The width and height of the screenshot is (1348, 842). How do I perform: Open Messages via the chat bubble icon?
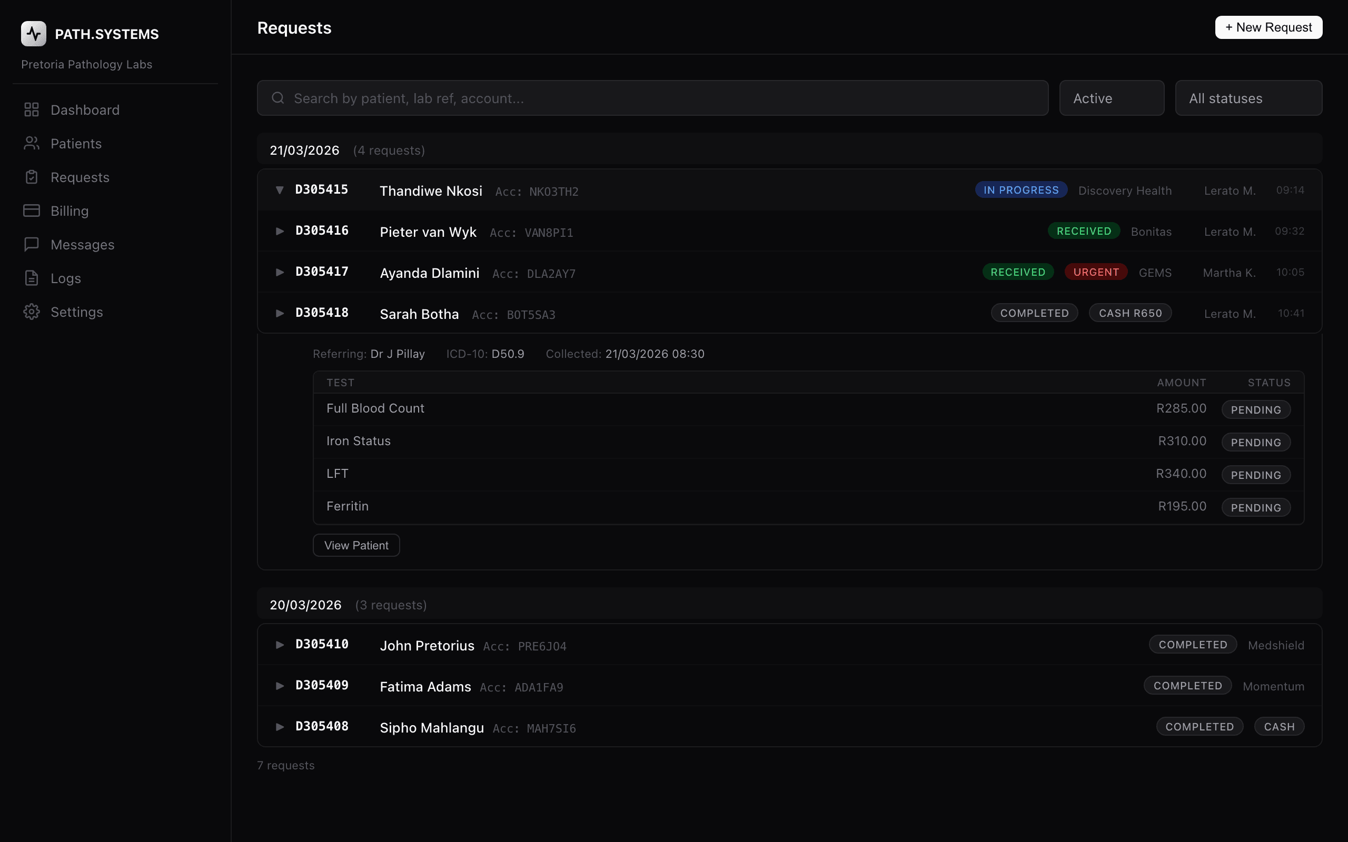[31, 244]
